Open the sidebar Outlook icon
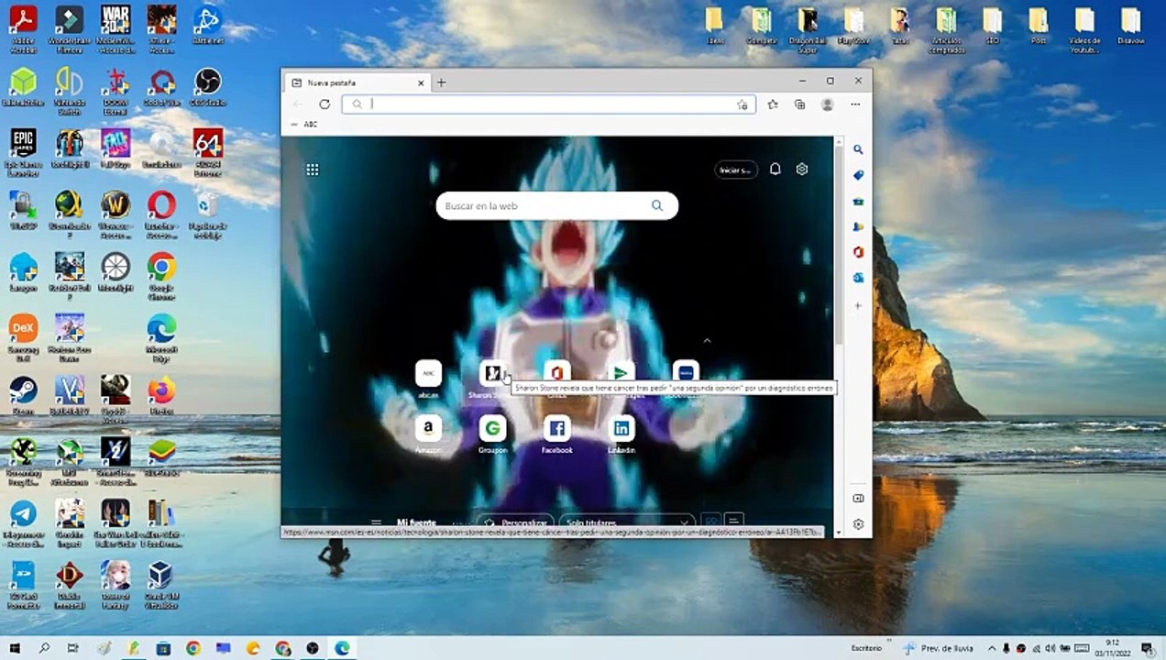This screenshot has height=660, width=1166. click(x=858, y=278)
